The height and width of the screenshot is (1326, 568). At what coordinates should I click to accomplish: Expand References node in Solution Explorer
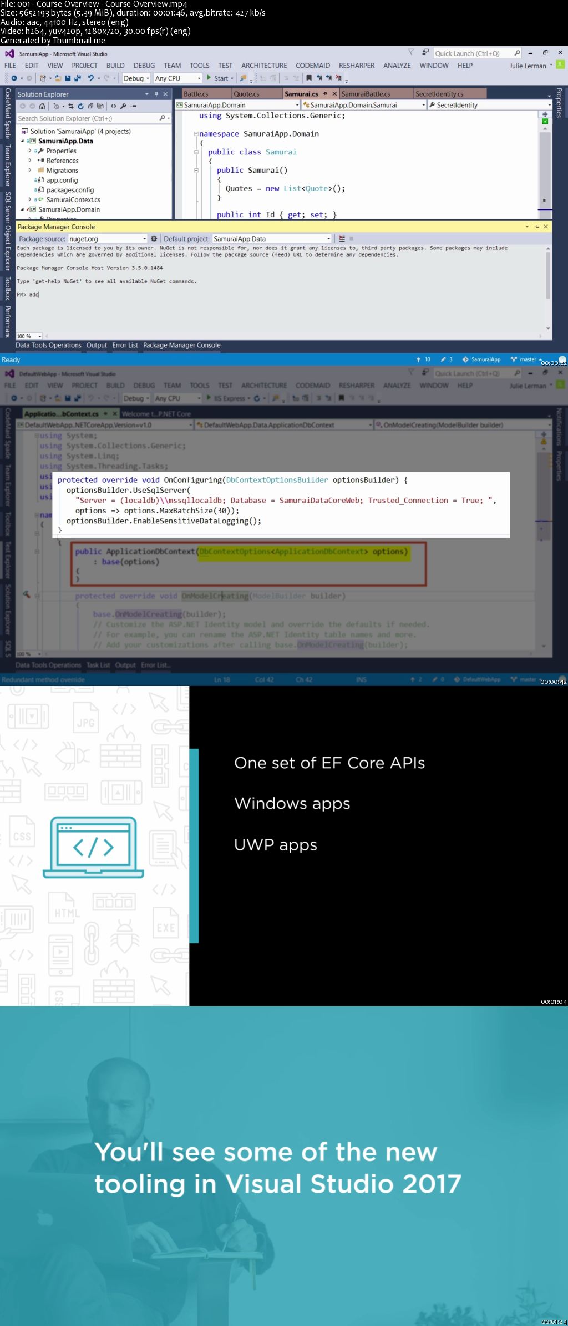(30, 161)
